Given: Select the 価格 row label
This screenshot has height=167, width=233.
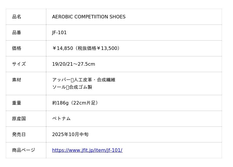Looking at the screenshot, I should 17,48.
